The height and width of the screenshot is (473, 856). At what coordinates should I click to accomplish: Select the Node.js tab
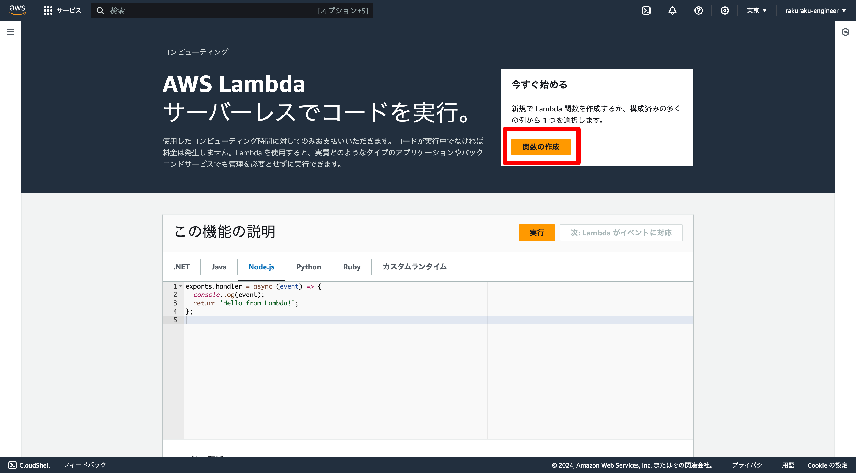(262, 266)
